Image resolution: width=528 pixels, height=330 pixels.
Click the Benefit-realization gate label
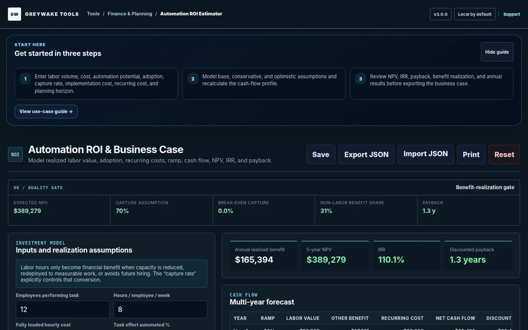click(x=485, y=187)
